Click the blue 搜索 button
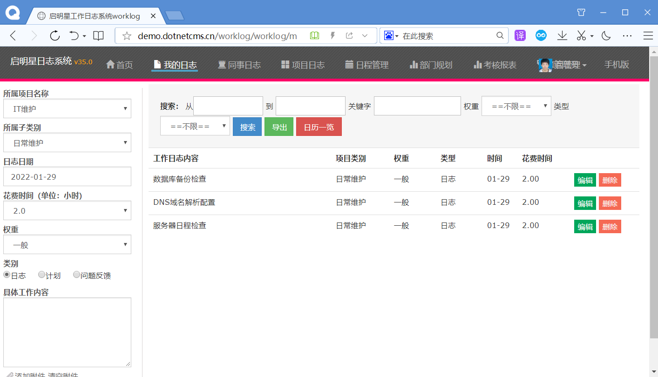Screen dimensions: 658x377 pyautogui.click(x=247, y=127)
